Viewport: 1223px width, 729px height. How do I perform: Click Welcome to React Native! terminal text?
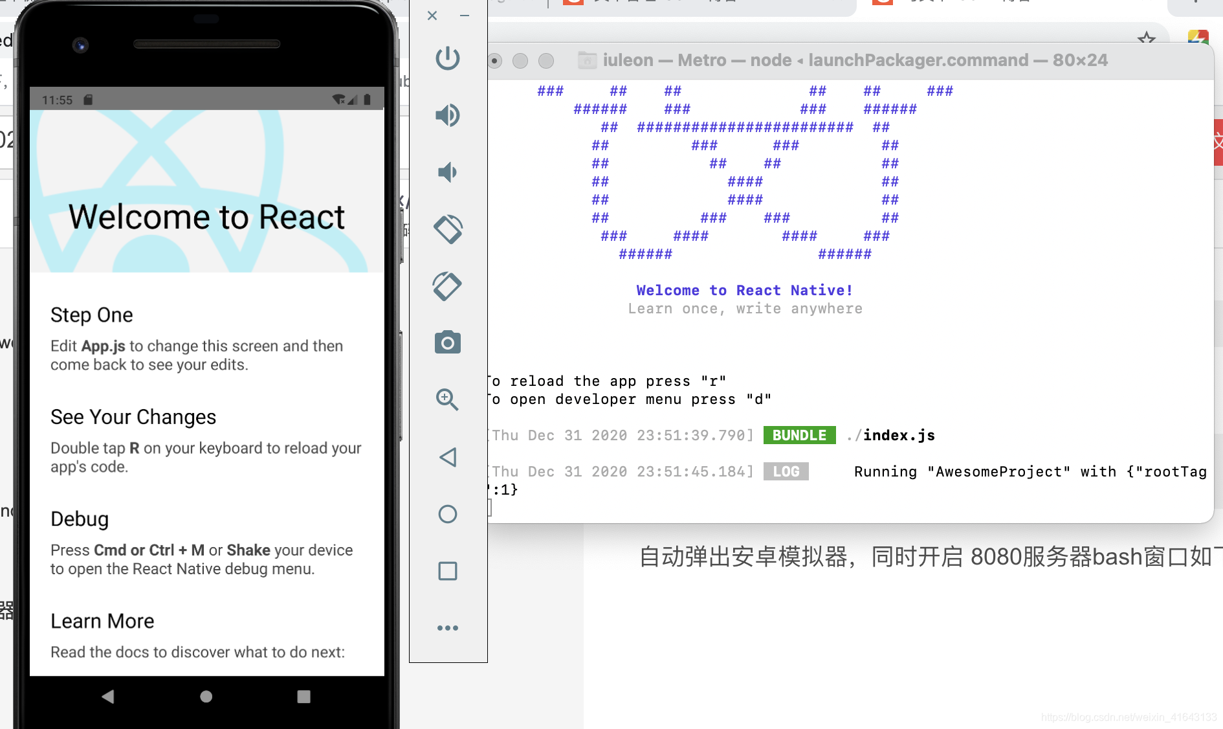click(745, 291)
